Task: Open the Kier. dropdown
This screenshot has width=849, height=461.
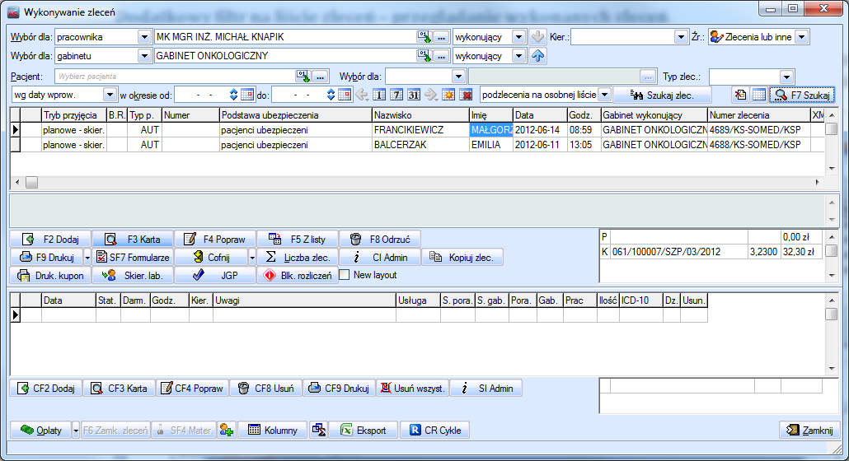Action: tap(681, 37)
